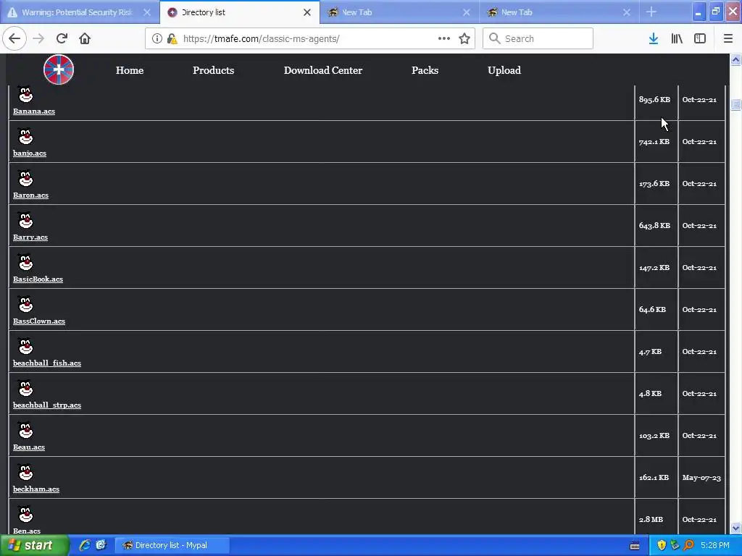Click the tray magnifier search icon

(688, 545)
